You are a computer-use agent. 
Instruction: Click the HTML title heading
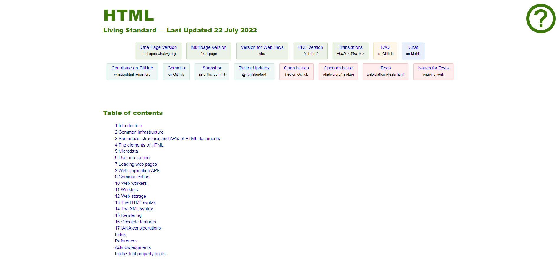tap(129, 16)
